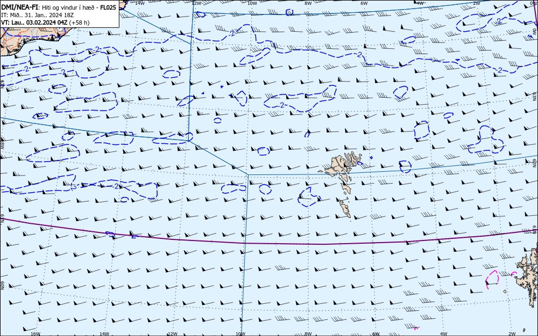
Task: Click the 10W label on the top edge
Action: point(252,3)
